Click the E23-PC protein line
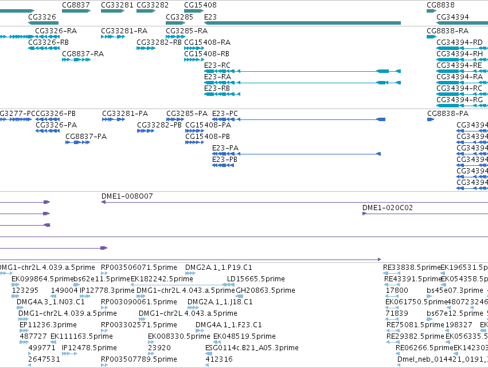 299,119
